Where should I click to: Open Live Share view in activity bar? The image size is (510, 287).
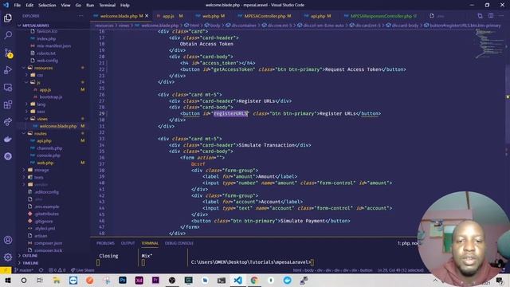click(8, 122)
